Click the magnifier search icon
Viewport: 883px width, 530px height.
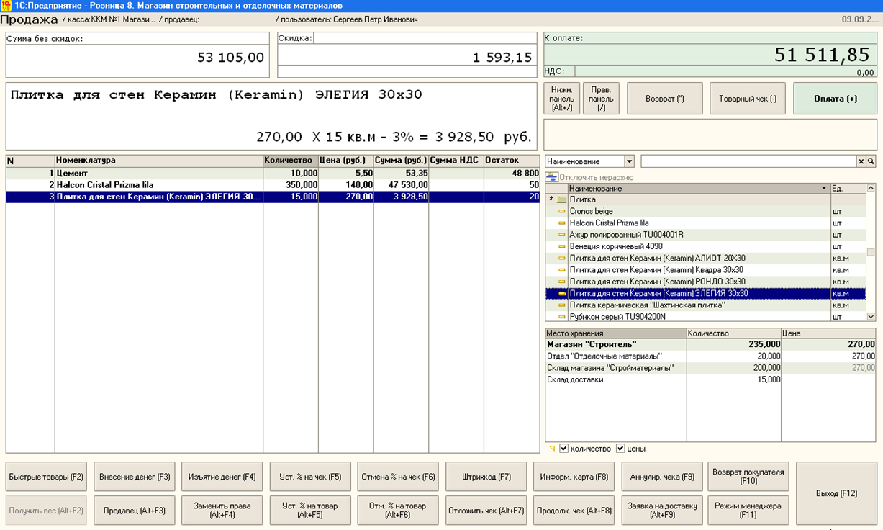(871, 161)
